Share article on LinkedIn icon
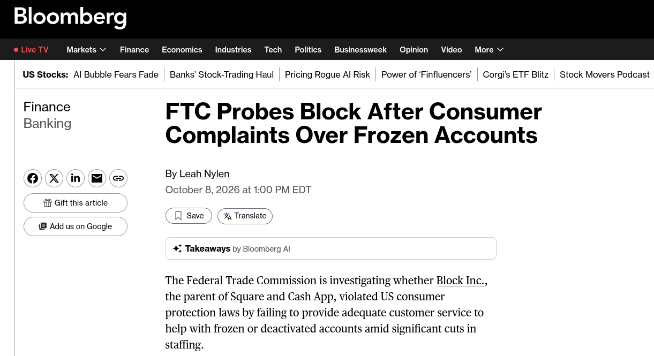 pyautogui.click(x=76, y=178)
